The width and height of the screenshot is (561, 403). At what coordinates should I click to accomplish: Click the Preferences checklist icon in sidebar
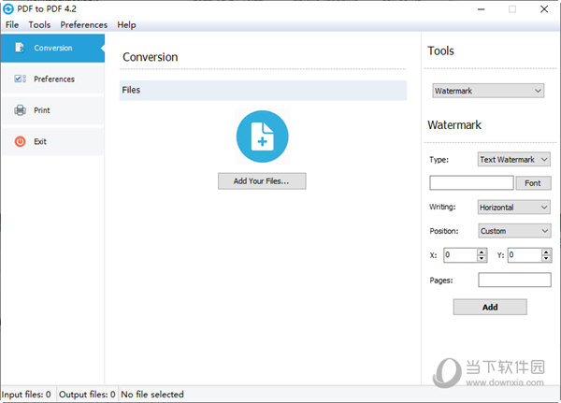(x=20, y=79)
